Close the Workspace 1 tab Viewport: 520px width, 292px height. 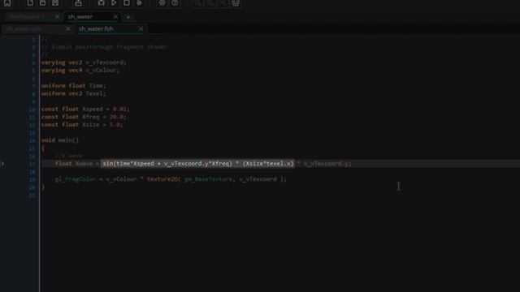pyautogui.click(x=57, y=16)
